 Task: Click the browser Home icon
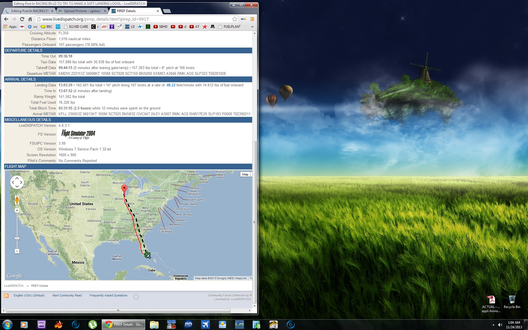pos(30,19)
